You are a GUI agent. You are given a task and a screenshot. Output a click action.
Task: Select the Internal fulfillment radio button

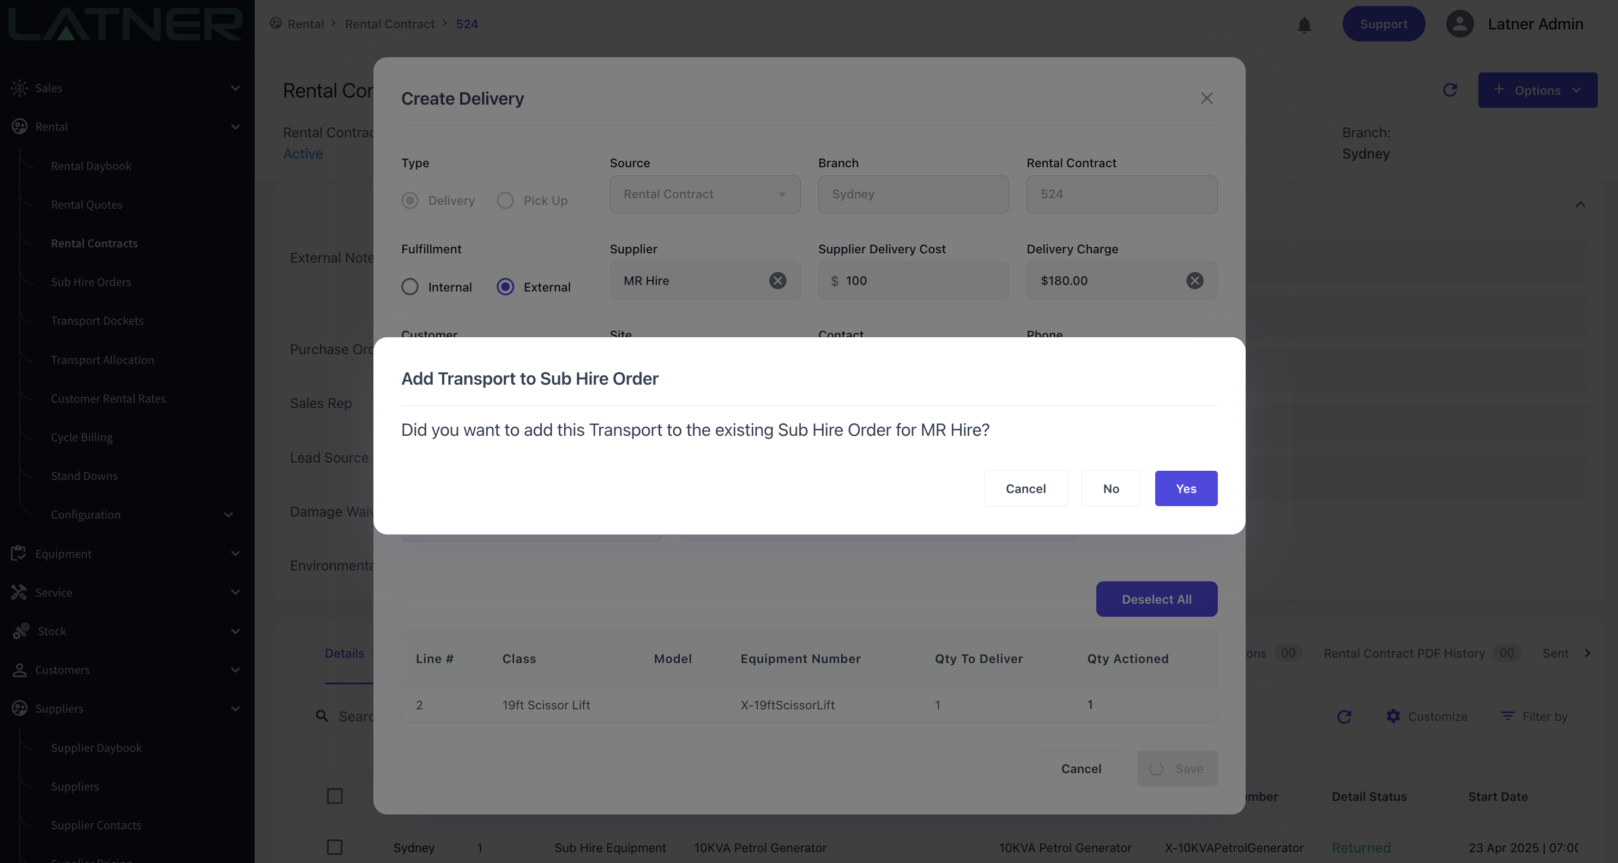410,287
